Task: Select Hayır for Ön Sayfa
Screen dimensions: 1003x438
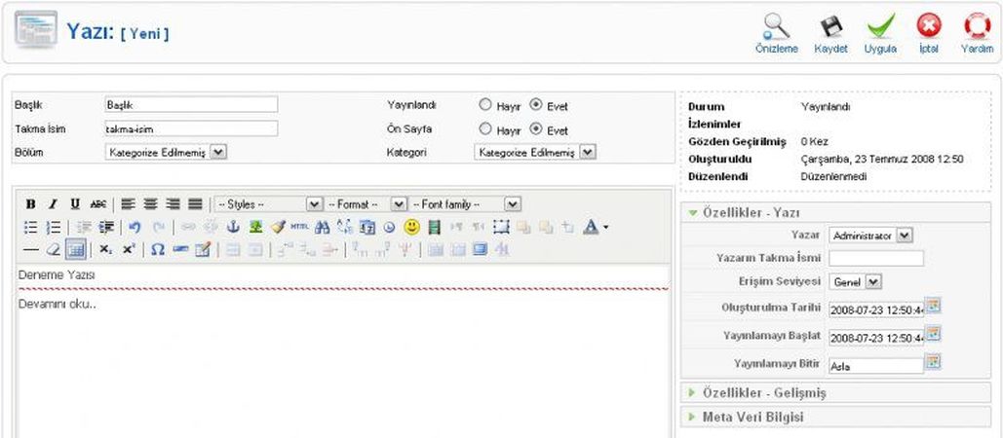Action: tap(484, 128)
